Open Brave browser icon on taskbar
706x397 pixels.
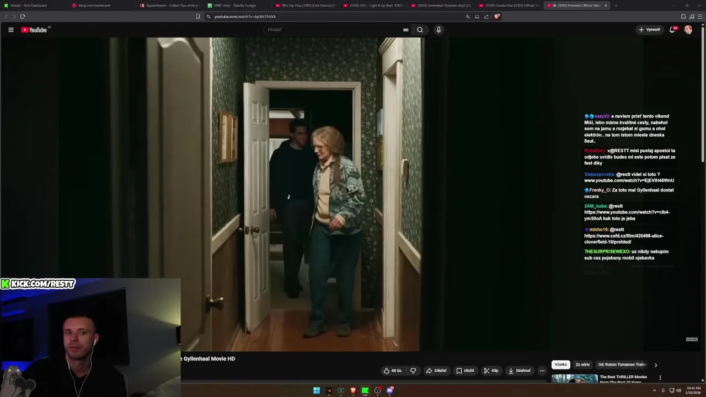pos(353,390)
